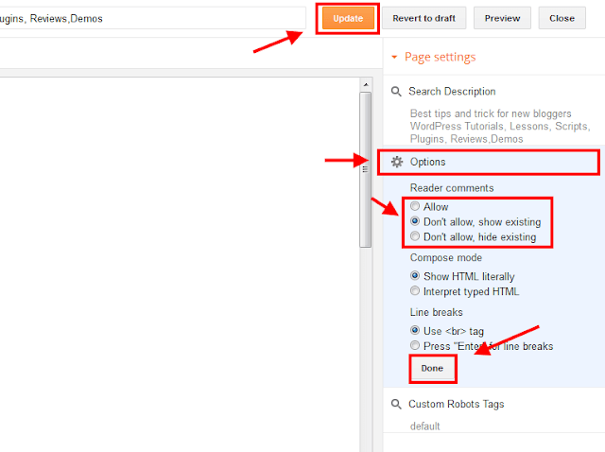
Task: Choose Don't allow, hide existing
Action: tap(415, 235)
